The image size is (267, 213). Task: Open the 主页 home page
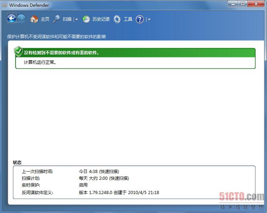[45, 19]
